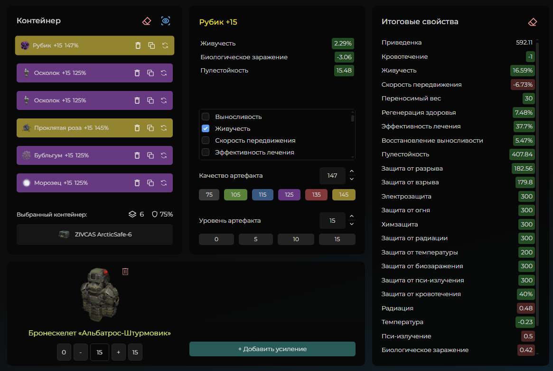553x371 pixels.
Task: Delete the Морозец +15 artifact
Action: pyautogui.click(x=137, y=183)
